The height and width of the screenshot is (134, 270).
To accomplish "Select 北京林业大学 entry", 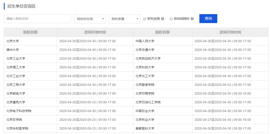I will click(145, 120).
